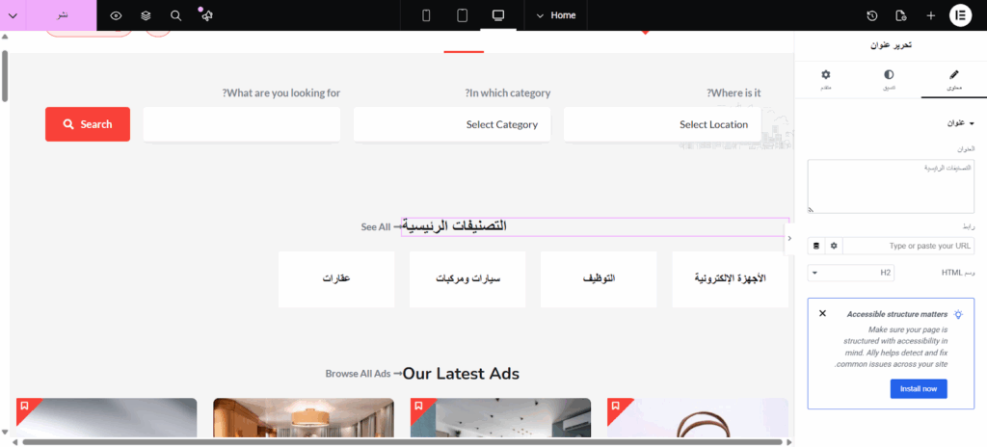Click the Install now button
Viewport: 987px width, 447px height.
coord(918,388)
